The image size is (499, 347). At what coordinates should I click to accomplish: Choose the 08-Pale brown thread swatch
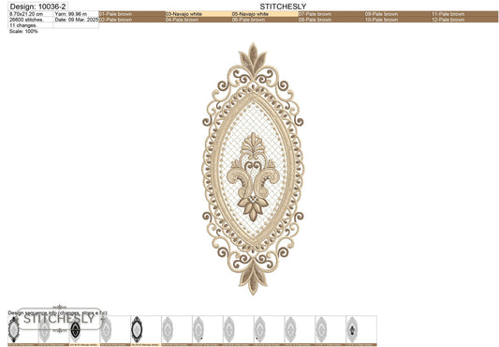[x=331, y=20]
